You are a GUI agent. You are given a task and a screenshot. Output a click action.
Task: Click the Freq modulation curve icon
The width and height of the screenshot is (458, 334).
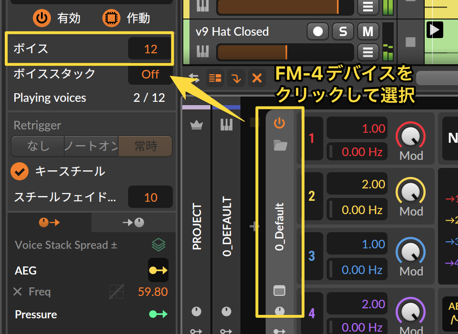click(x=117, y=291)
